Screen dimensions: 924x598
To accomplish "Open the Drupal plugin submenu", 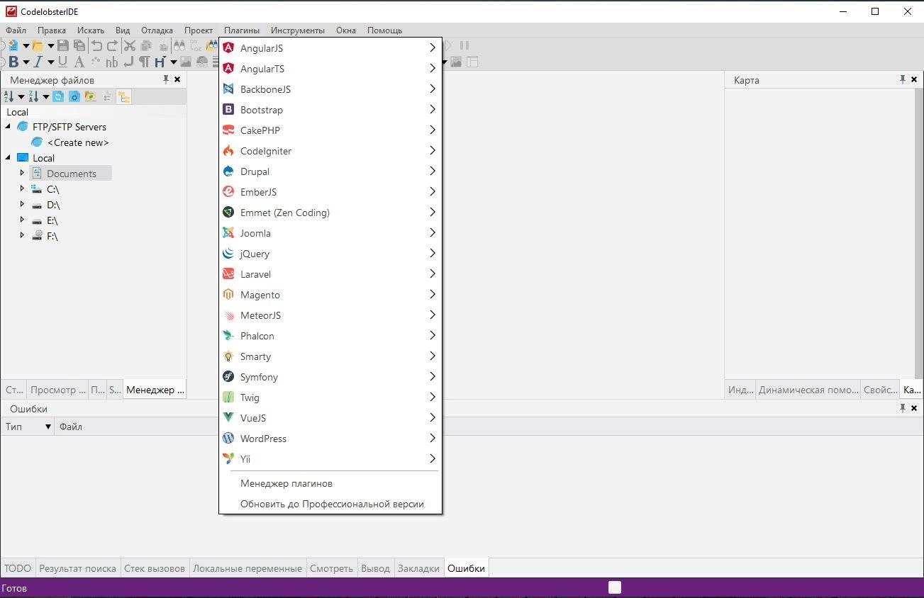I will point(330,171).
